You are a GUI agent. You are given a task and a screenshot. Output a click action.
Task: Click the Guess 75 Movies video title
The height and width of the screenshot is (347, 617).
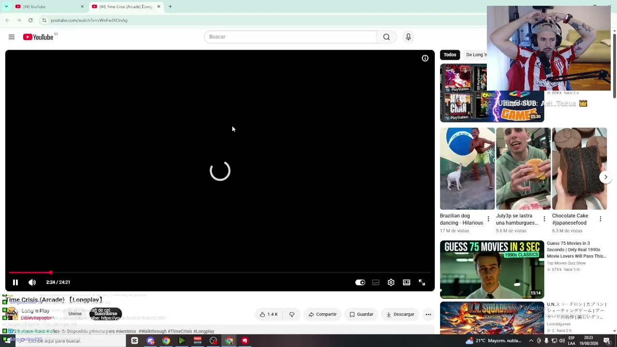(577, 250)
